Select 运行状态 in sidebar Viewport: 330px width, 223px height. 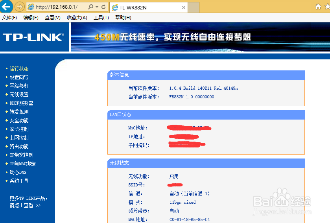point(19,68)
